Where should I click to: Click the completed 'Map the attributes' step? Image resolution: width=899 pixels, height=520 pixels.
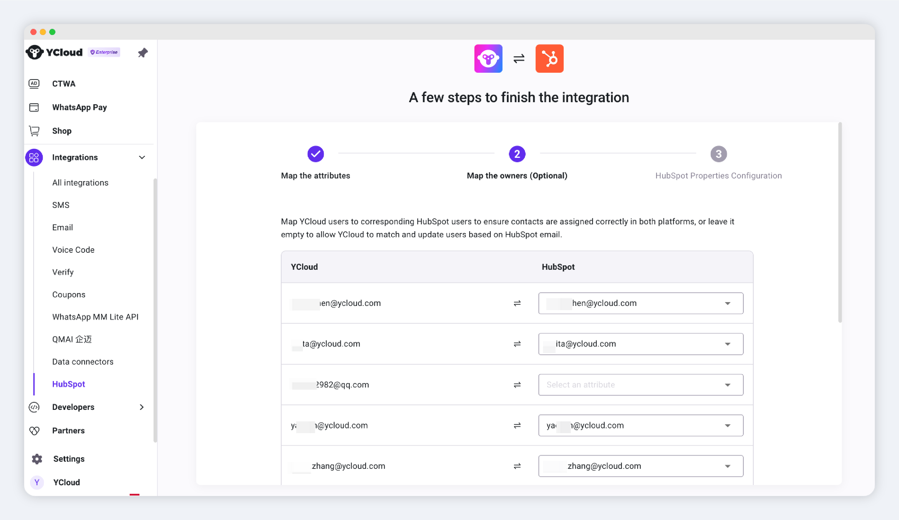pyautogui.click(x=315, y=154)
